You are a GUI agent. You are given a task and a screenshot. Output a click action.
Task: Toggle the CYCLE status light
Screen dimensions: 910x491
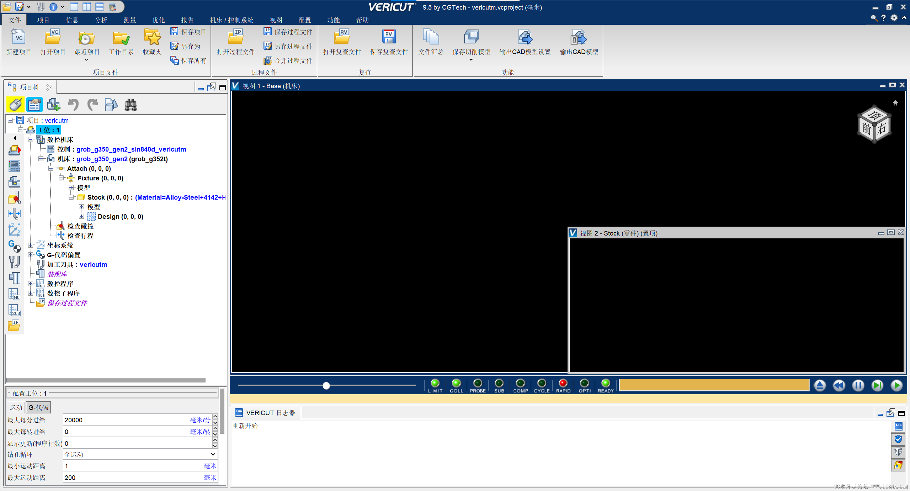(542, 383)
